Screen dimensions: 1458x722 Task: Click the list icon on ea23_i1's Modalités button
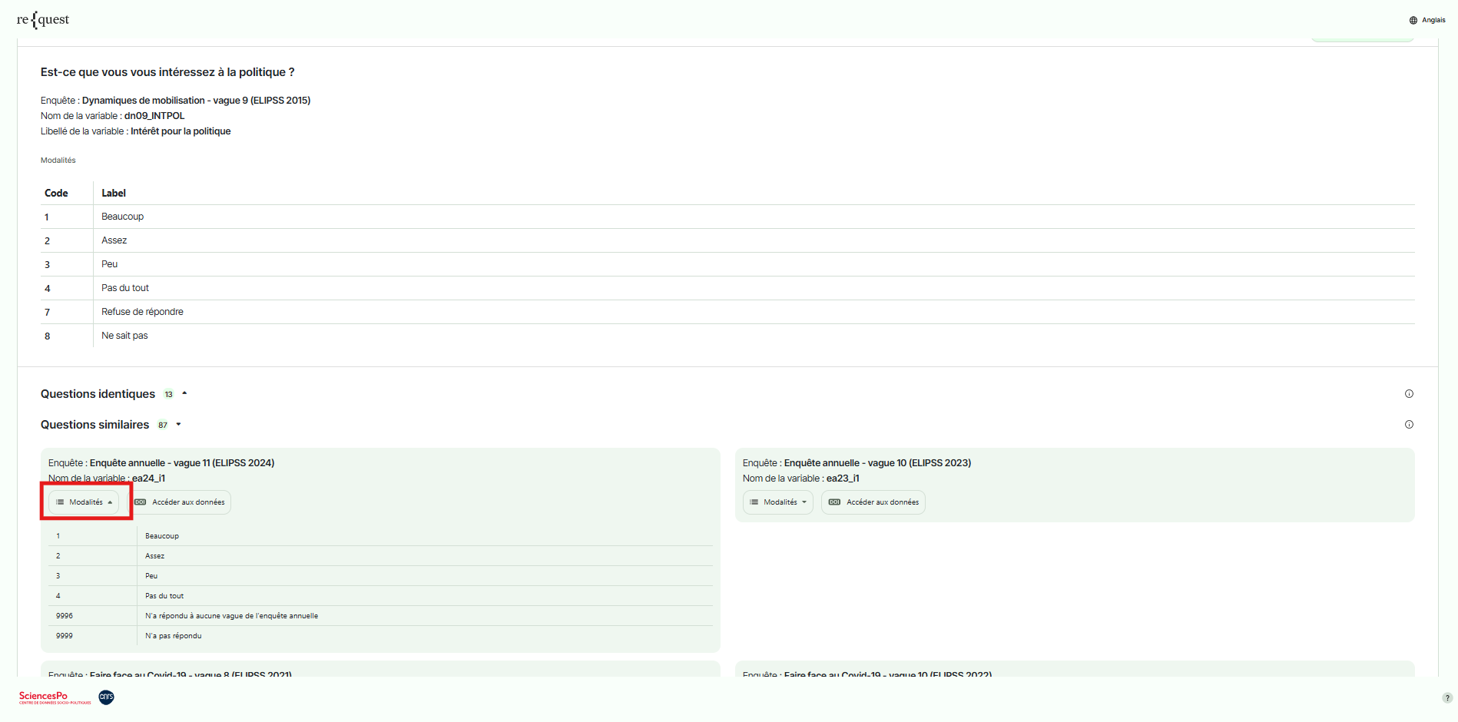(754, 502)
